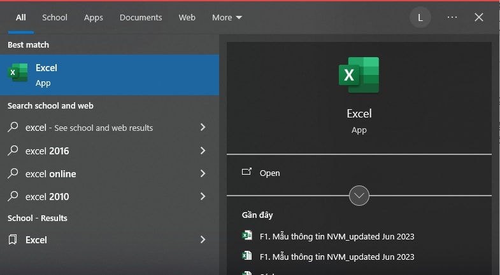Select 'excel - See school and web results'
Image resolution: width=500 pixels, height=275 pixels.
click(110, 128)
